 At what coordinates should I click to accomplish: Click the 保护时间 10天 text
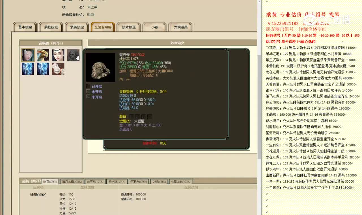coord(154,143)
